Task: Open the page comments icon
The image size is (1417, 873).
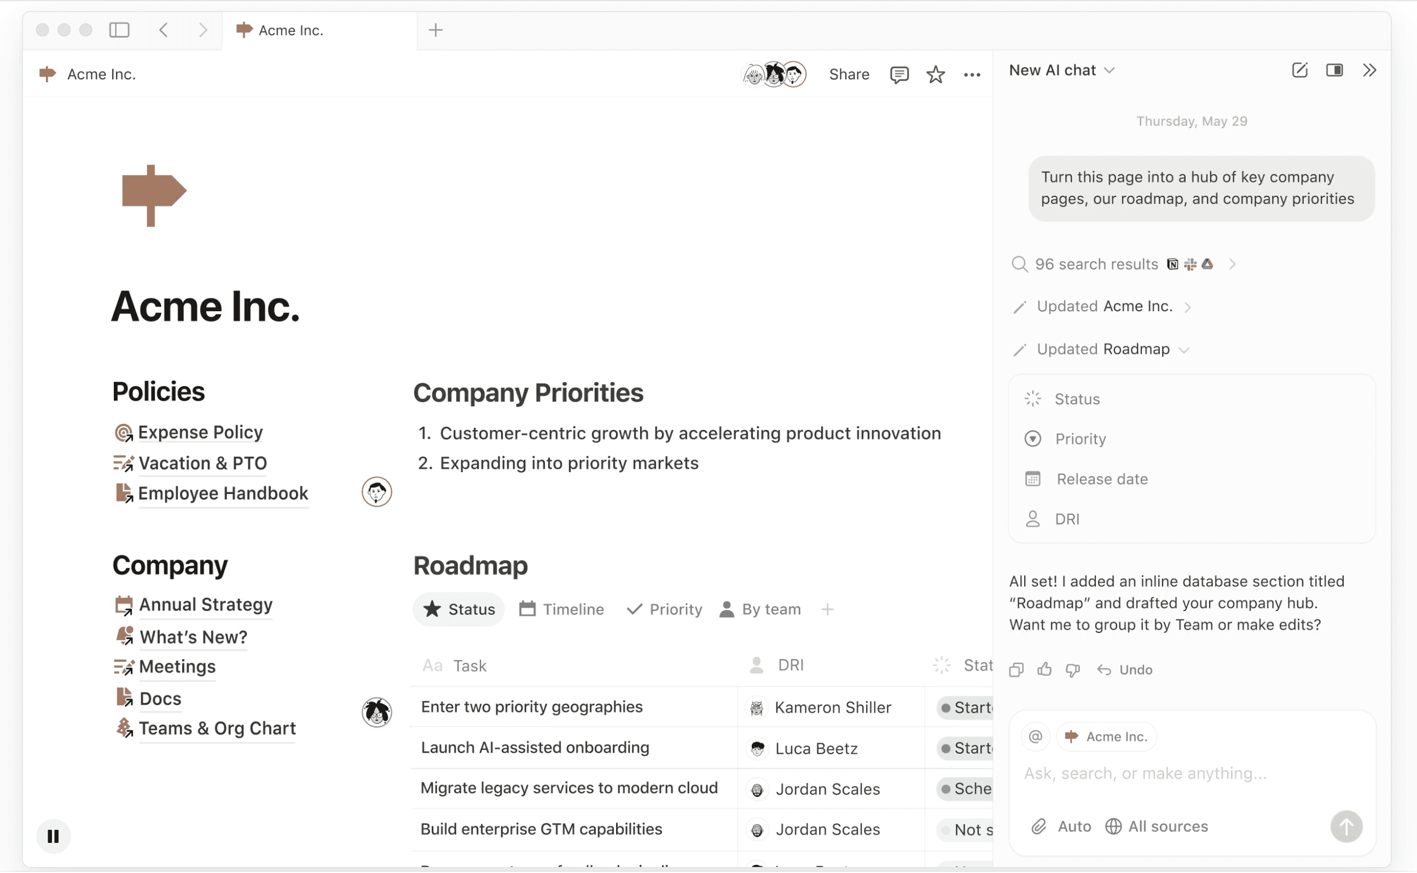Action: (898, 74)
